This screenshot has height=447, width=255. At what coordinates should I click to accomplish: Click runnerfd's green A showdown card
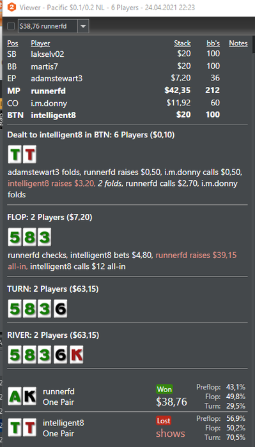[x=15, y=396]
